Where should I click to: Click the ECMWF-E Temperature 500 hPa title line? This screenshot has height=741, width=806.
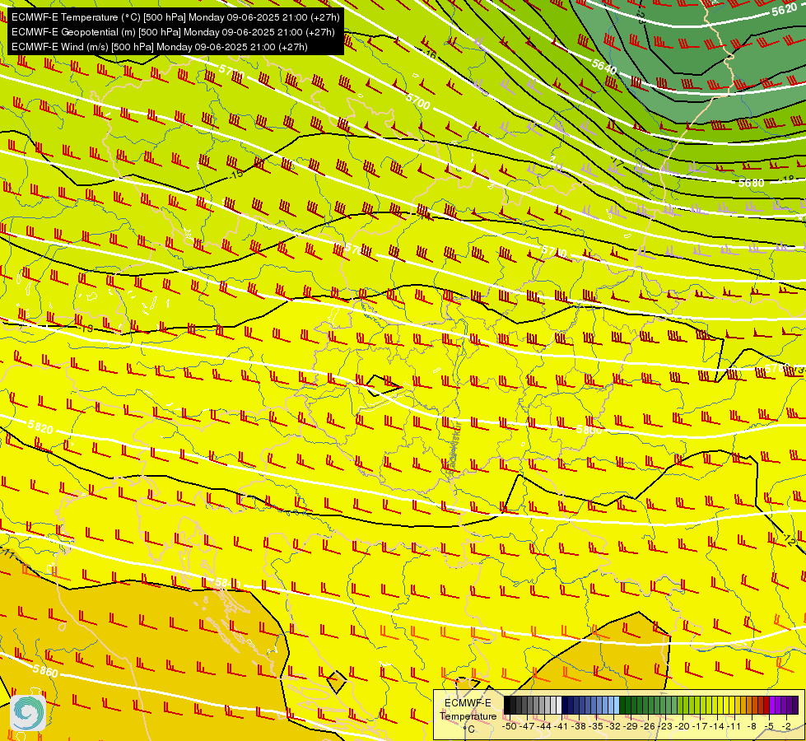click(175, 17)
